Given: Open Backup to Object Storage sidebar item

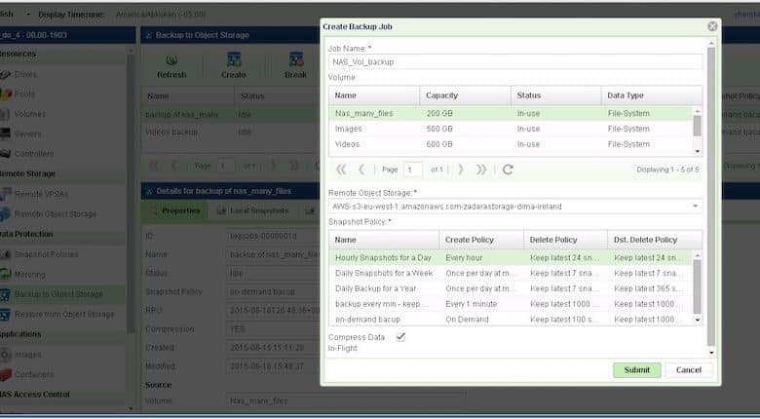Looking at the screenshot, I should pos(58,294).
